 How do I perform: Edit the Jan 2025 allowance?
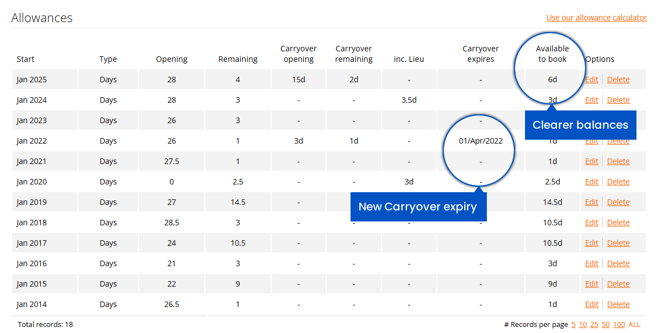[591, 79]
